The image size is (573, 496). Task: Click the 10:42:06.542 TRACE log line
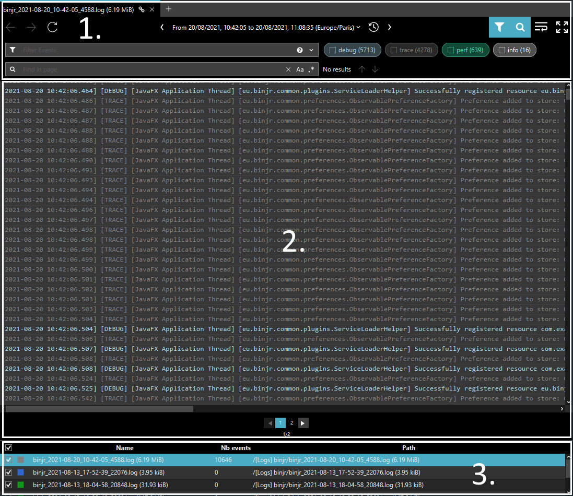point(284,398)
